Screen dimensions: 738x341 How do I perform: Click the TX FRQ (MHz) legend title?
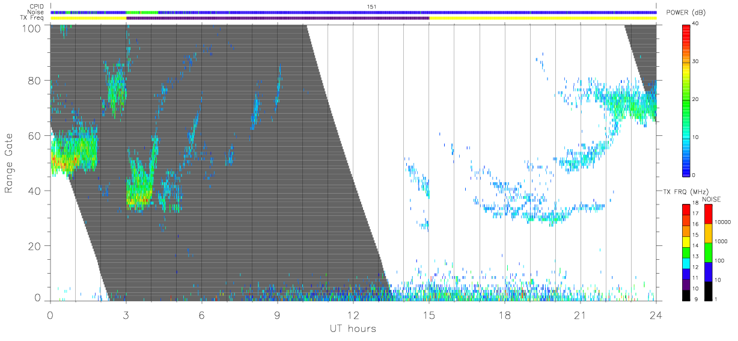click(x=686, y=192)
